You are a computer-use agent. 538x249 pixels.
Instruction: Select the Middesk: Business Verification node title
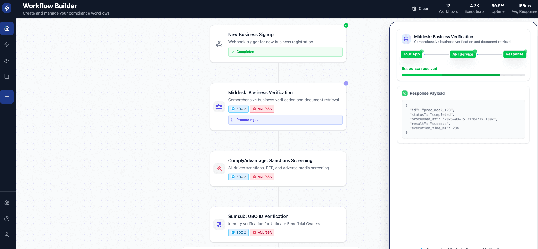(x=260, y=92)
